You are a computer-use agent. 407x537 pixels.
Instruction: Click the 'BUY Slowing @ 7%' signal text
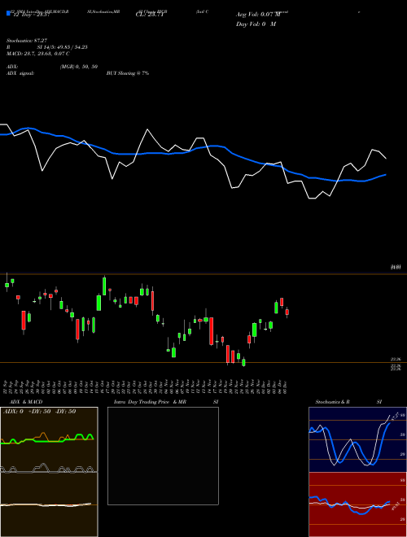tap(128, 73)
